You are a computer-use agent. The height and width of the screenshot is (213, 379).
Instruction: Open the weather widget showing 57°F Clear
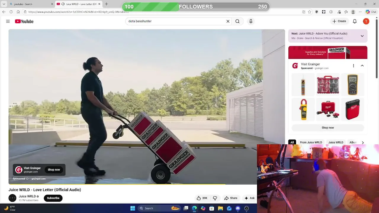[x=9, y=208]
